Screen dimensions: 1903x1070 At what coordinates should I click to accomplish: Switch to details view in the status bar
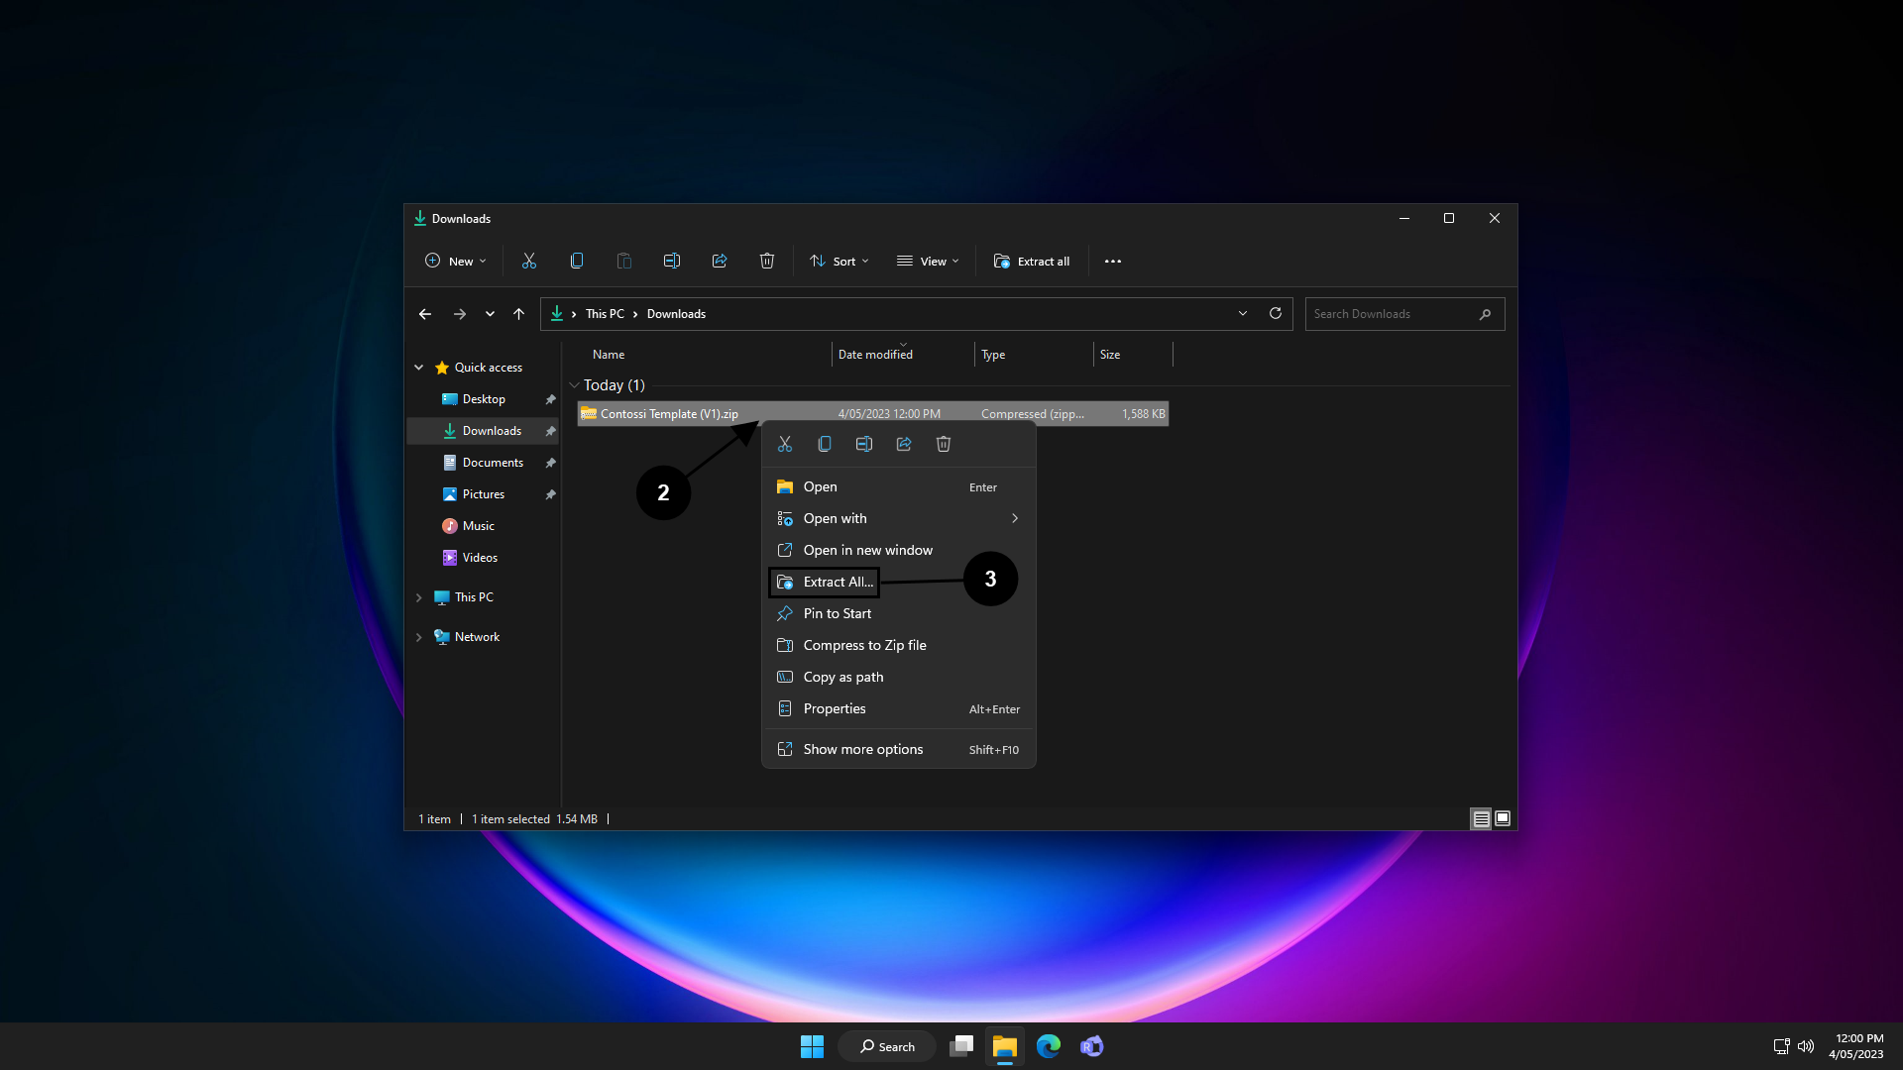1481,818
